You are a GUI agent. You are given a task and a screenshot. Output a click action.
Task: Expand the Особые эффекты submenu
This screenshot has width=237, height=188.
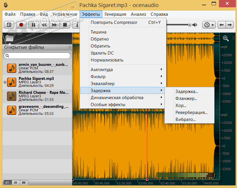click(x=123, y=104)
